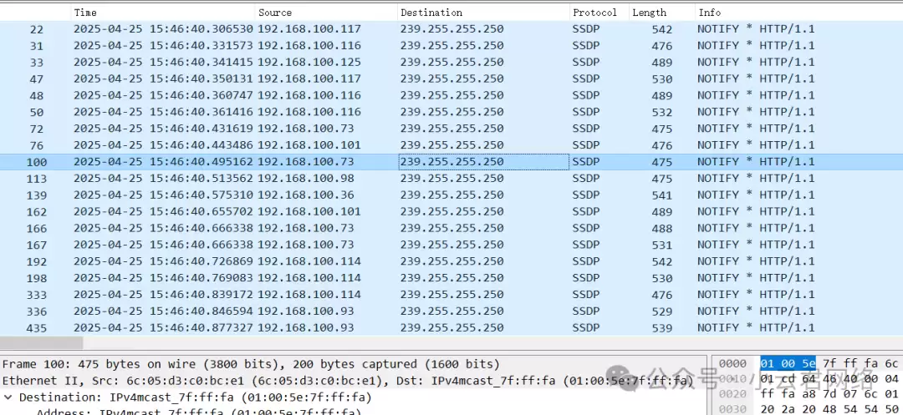
Task: Sort packets by the Time column header
Action: [x=85, y=13]
